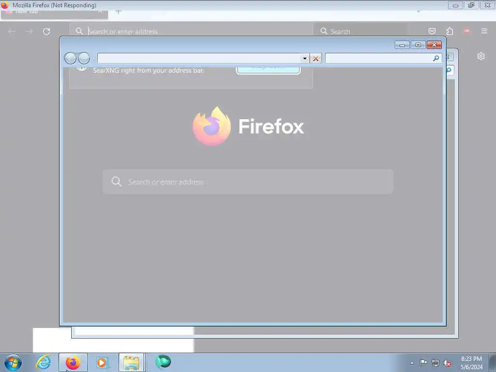
Task: Open the Windows Start menu
Action: (13, 362)
